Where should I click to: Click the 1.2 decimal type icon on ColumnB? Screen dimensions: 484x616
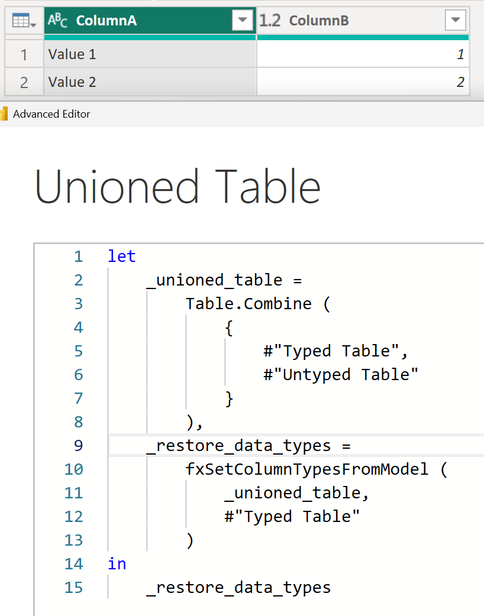(x=269, y=21)
